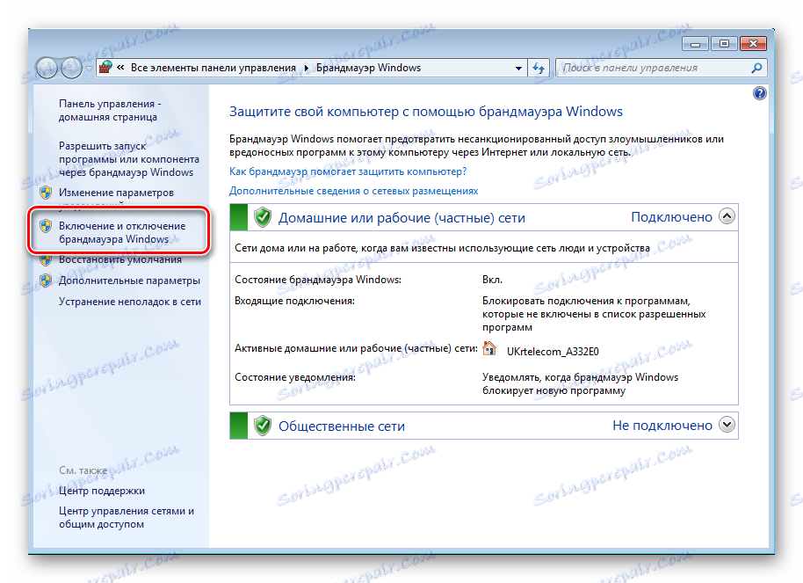The width and height of the screenshot is (803, 583).
Task: Open 'Изменение параметров' sidebar link
Action: pos(116,193)
